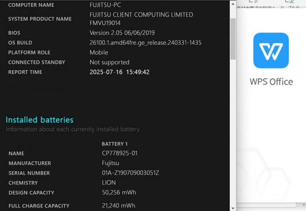Click the "2025-07-16 15:49:42" report time value
306x211 pixels.
pyautogui.click(x=119, y=72)
